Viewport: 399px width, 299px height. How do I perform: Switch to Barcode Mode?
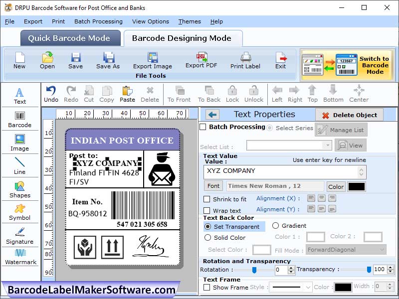(347, 65)
